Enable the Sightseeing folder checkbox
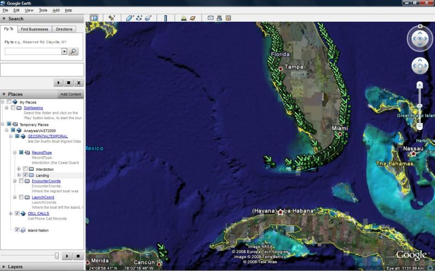The height and width of the screenshot is (271, 435). (13, 108)
